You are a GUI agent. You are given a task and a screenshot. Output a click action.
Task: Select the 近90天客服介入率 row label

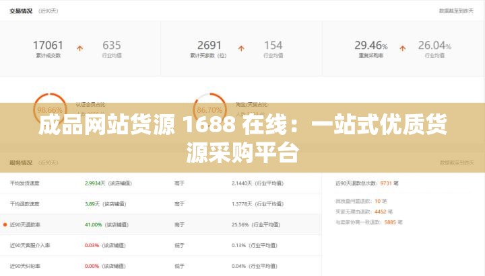[x=30, y=245]
